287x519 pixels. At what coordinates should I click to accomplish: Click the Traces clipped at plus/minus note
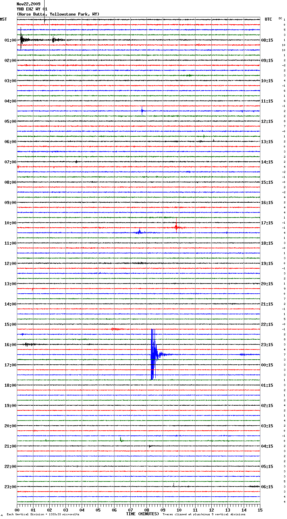point(204,515)
